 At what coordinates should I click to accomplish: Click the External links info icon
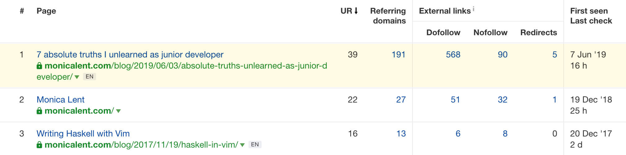click(474, 9)
